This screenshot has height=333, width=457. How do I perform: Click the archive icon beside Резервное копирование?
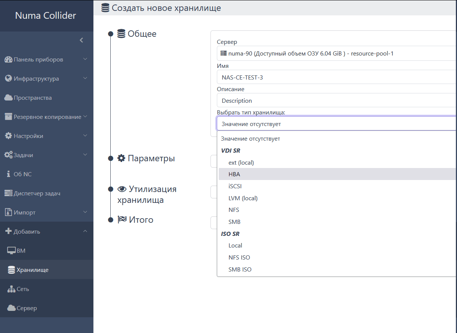pyautogui.click(x=8, y=117)
